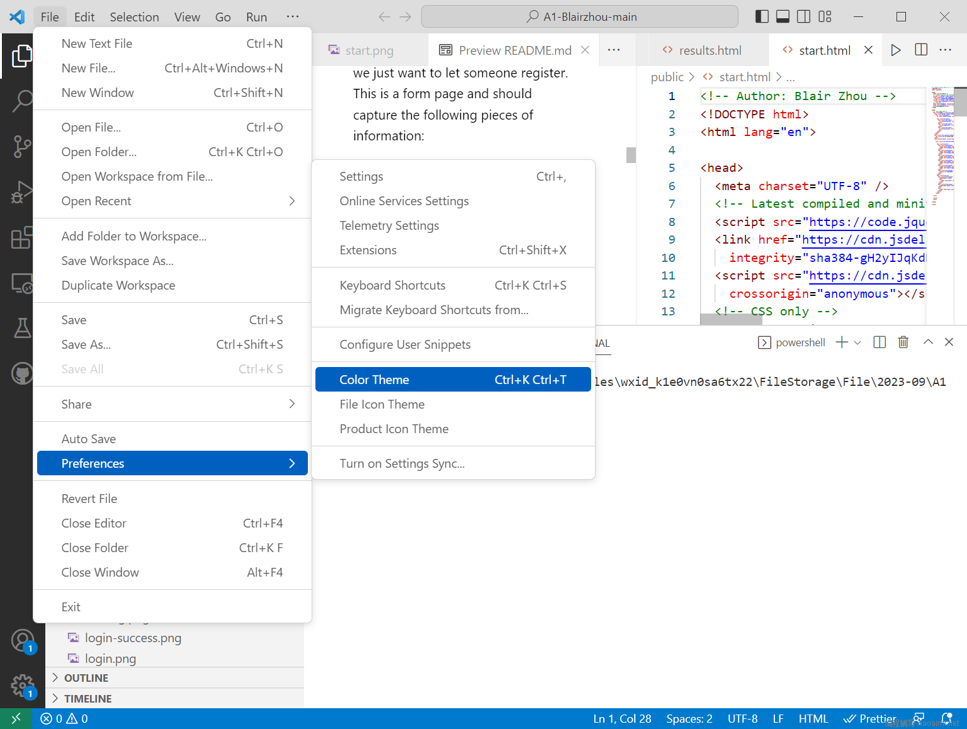Toggle primary side bar layout icon

coord(762,16)
